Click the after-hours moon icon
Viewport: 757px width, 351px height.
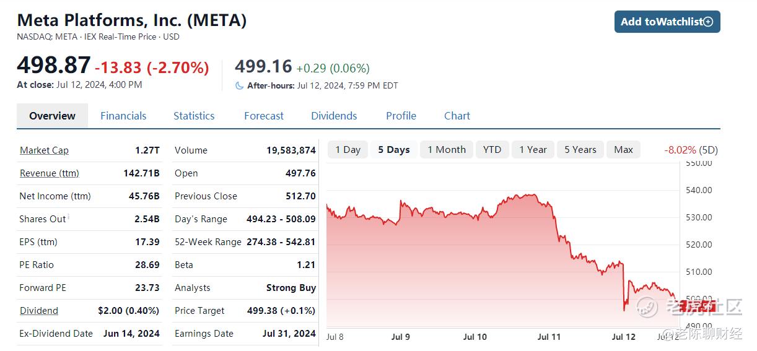[240, 86]
